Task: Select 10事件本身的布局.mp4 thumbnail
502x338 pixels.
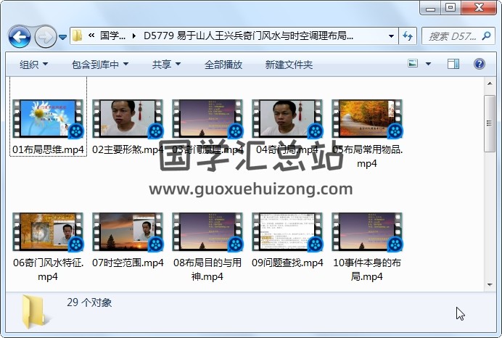Action: click(367, 232)
